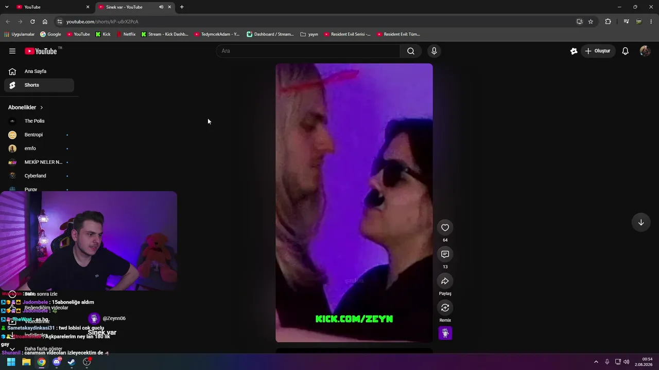The height and width of the screenshot is (370, 659).
Task: Go back in browser history
Action: pos(8,22)
